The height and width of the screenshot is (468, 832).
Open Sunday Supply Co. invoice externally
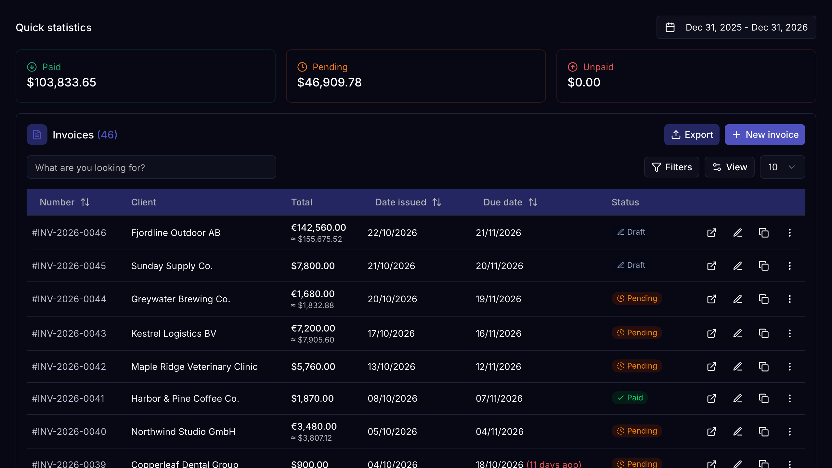(x=712, y=266)
